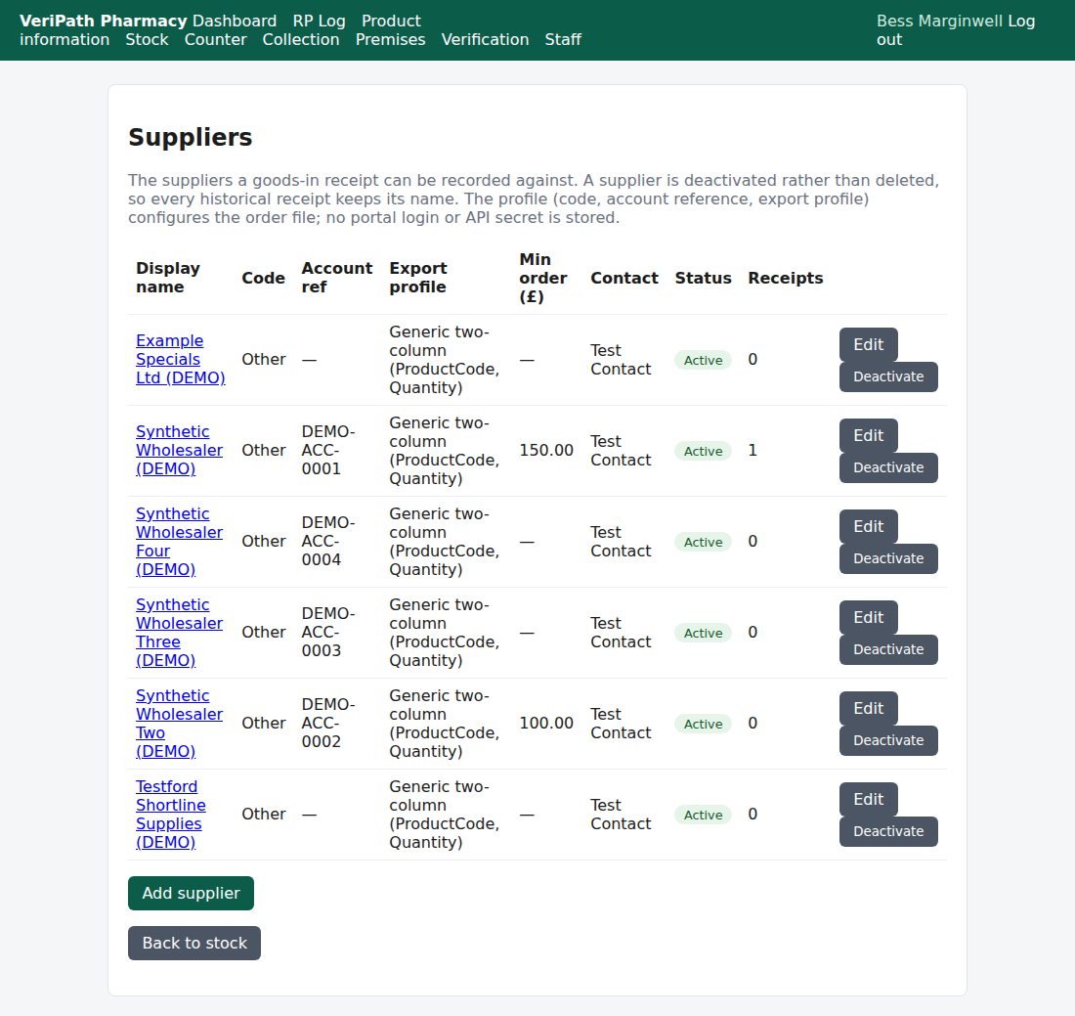The width and height of the screenshot is (1075, 1016).
Task: Edit Example Specials Ltd supplier
Action: pos(869,344)
